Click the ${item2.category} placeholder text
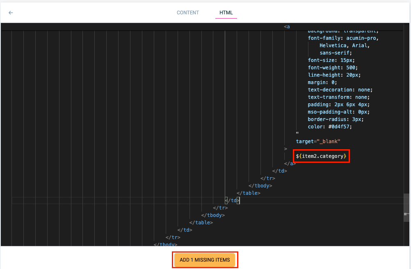This screenshot has width=411, height=269. (322, 156)
